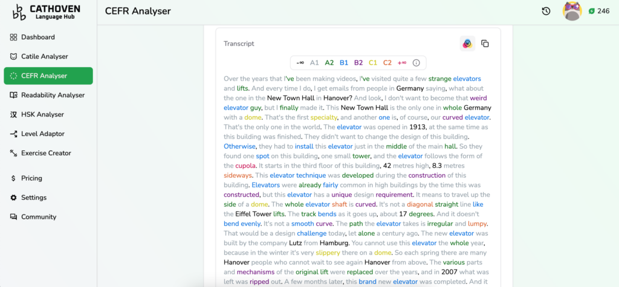
Task: Toggle the B1 level filter
Action: (344, 63)
